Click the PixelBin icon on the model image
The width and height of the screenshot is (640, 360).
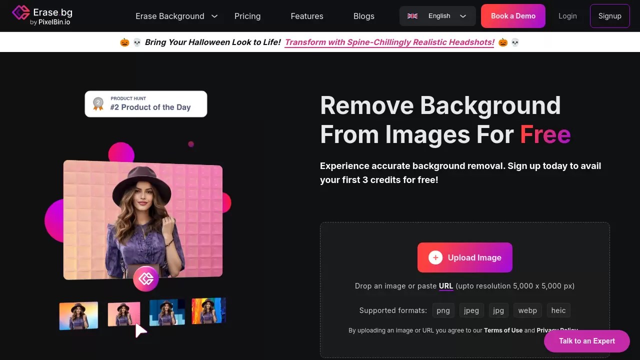click(145, 278)
